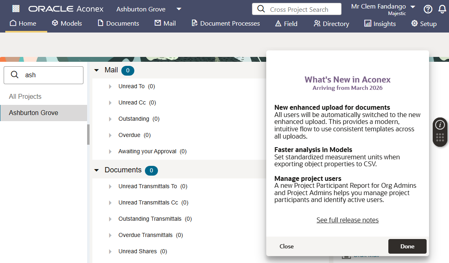Image resolution: width=449 pixels, height=263 pixels.
Task: Open the notifications bell
Action: [x=442, y=9]
